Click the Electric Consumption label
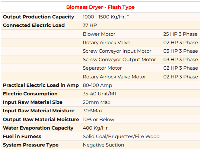Image resolution: width=204 pixels, height=152 pixels. 30,94
